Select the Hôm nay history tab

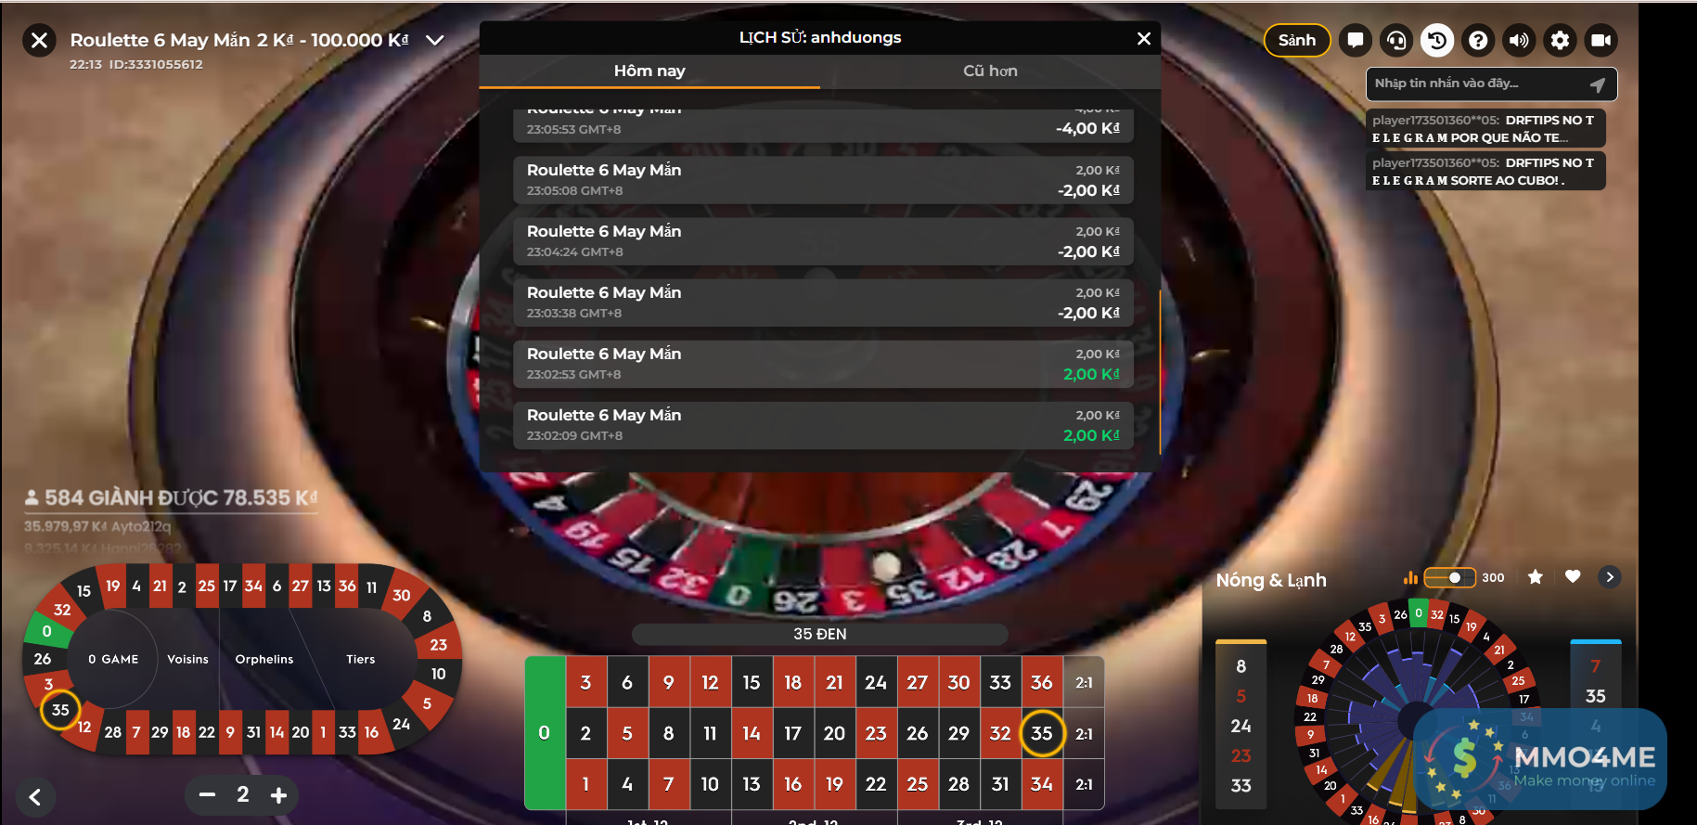coord(649,71)
